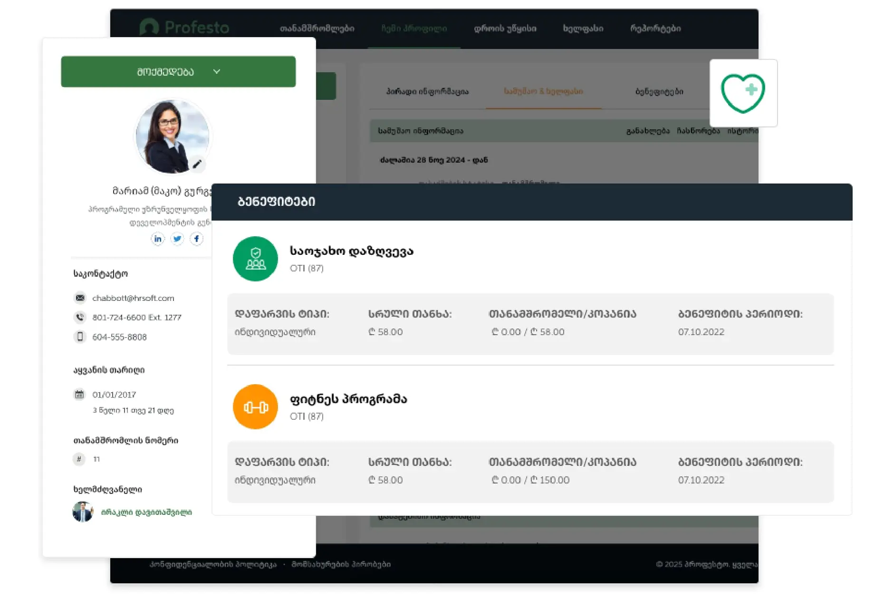The width and height of the screenshot is (884, 599).
Task: Click the email envelope icon
Action: 80,298
